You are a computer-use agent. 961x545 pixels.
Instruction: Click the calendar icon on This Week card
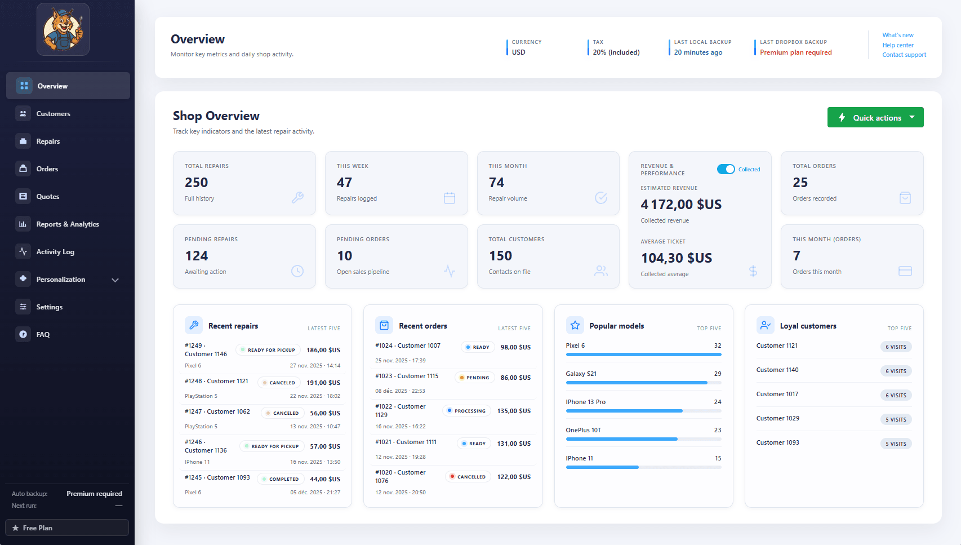click(x=450, y=198)
